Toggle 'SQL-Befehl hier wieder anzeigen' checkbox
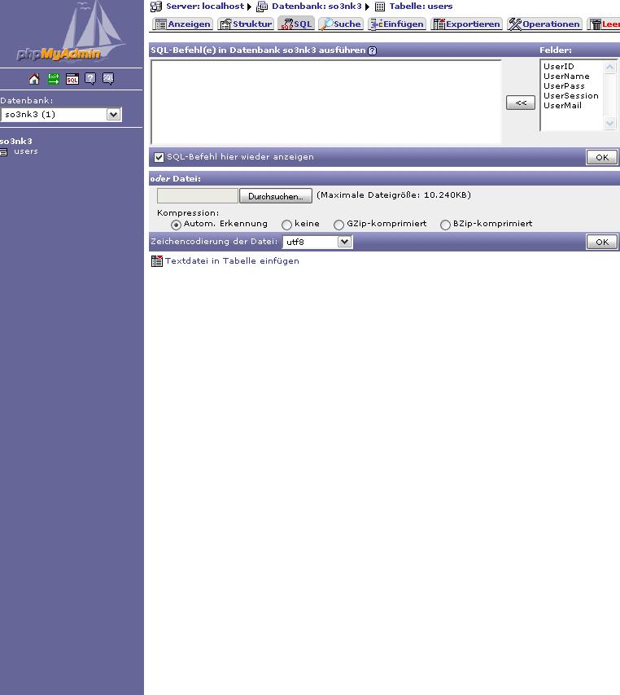 click(159, 158)
